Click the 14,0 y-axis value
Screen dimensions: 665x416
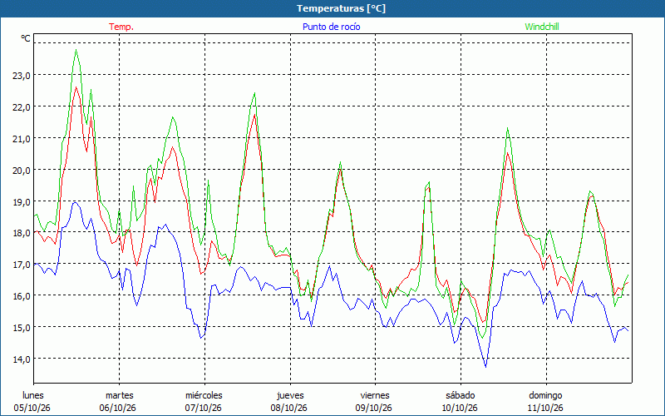tap(22, 359)
